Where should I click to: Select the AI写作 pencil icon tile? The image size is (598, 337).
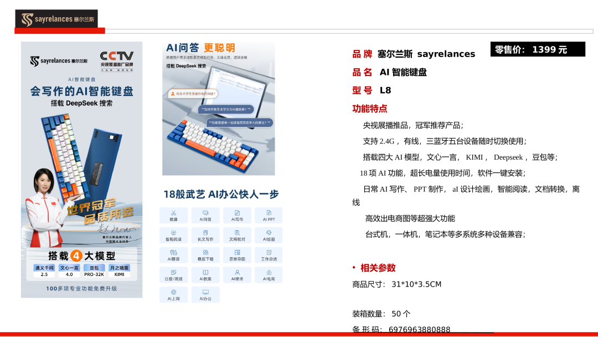(237, 215)
